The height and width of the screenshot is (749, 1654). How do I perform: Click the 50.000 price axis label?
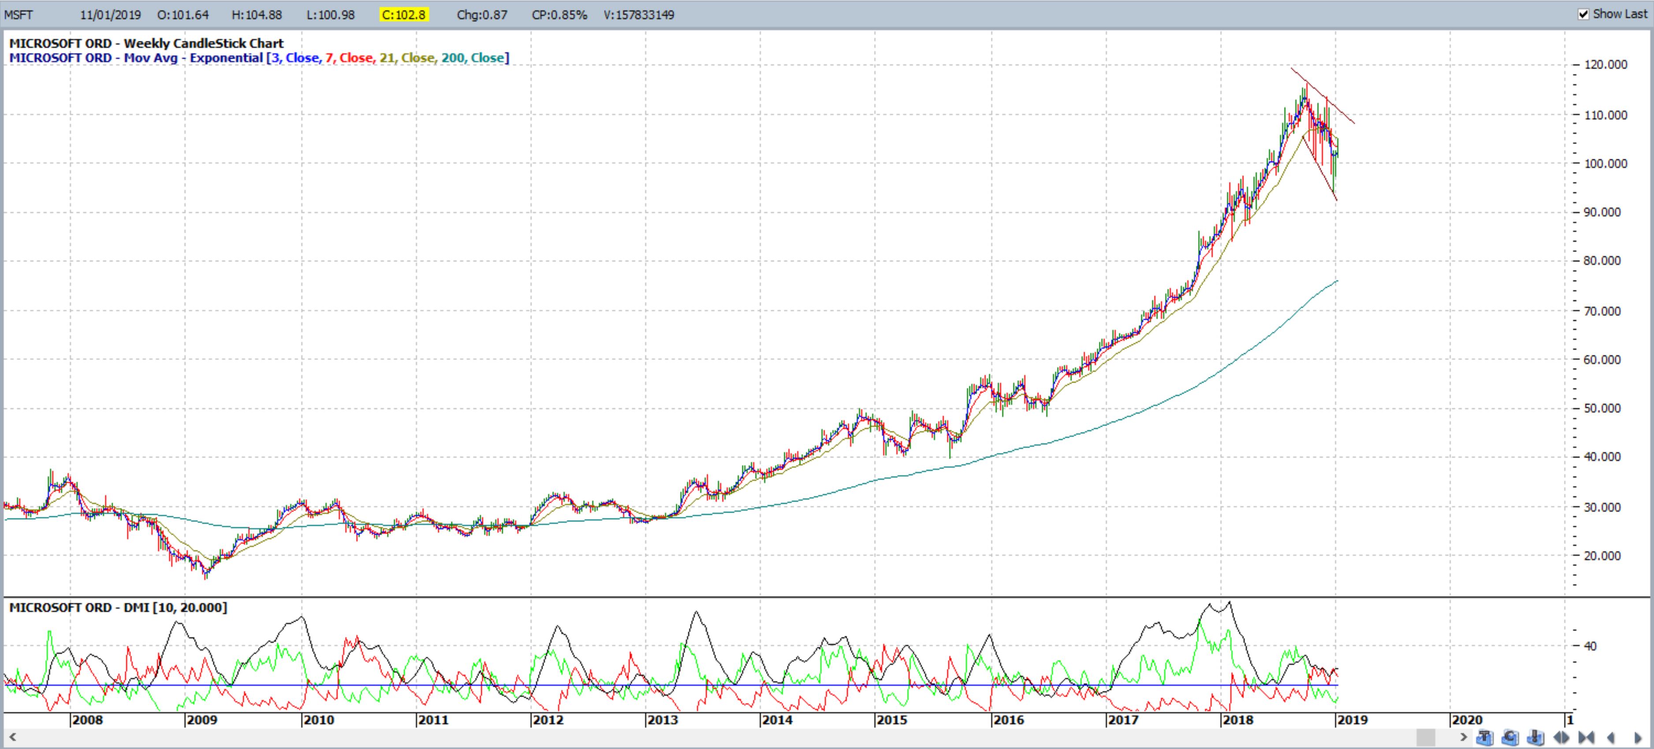[x=1602, y=409]
